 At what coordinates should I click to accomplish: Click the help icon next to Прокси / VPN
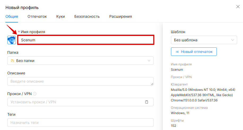(x=35, y=94)
